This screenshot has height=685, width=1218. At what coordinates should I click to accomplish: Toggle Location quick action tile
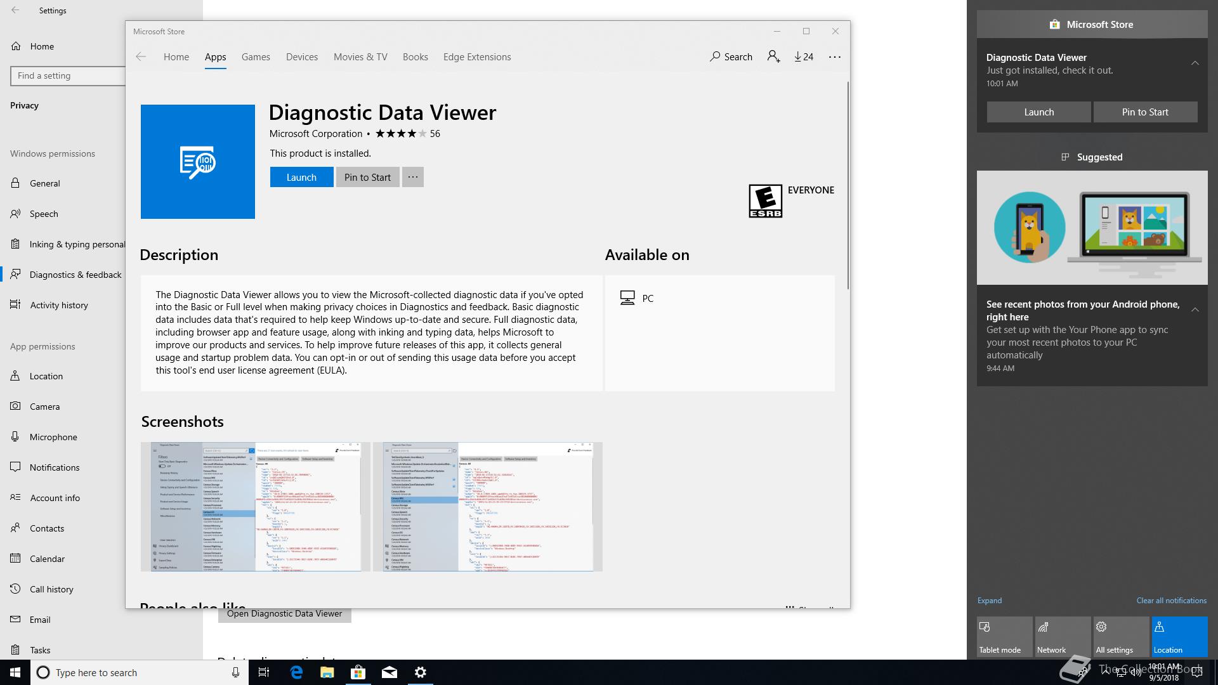[1180, 637]
